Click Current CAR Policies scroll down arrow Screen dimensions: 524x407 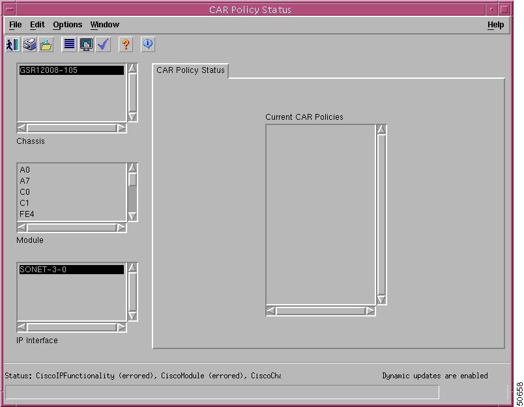click(382, 300)
